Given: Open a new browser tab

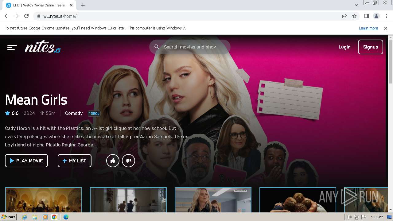Looking at the screenshot, I should coord(83,5).
